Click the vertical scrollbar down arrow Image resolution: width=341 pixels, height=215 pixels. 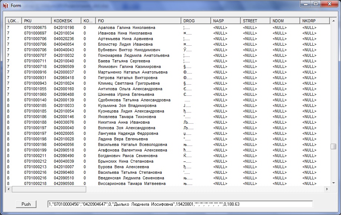(333, 183)
